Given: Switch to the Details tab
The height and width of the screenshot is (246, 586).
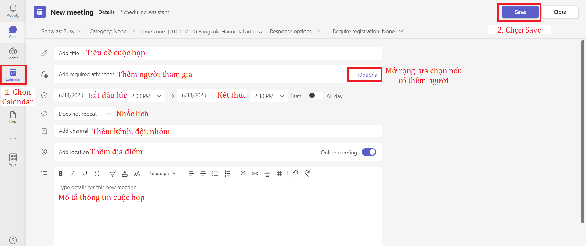Looking at the screenshot, I should pos(107,12).
